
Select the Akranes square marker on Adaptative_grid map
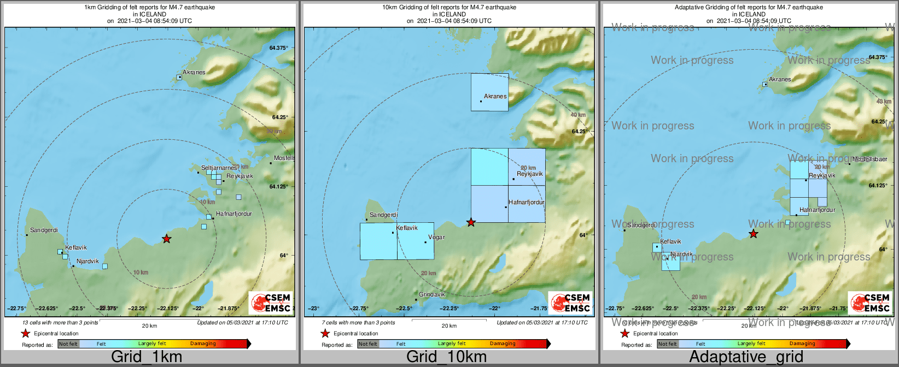point(765,84)
